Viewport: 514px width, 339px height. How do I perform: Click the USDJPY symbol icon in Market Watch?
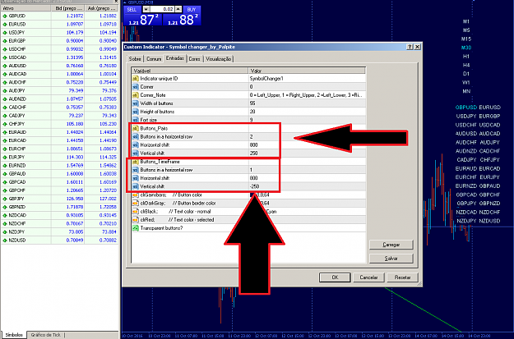tap(5, 32)
